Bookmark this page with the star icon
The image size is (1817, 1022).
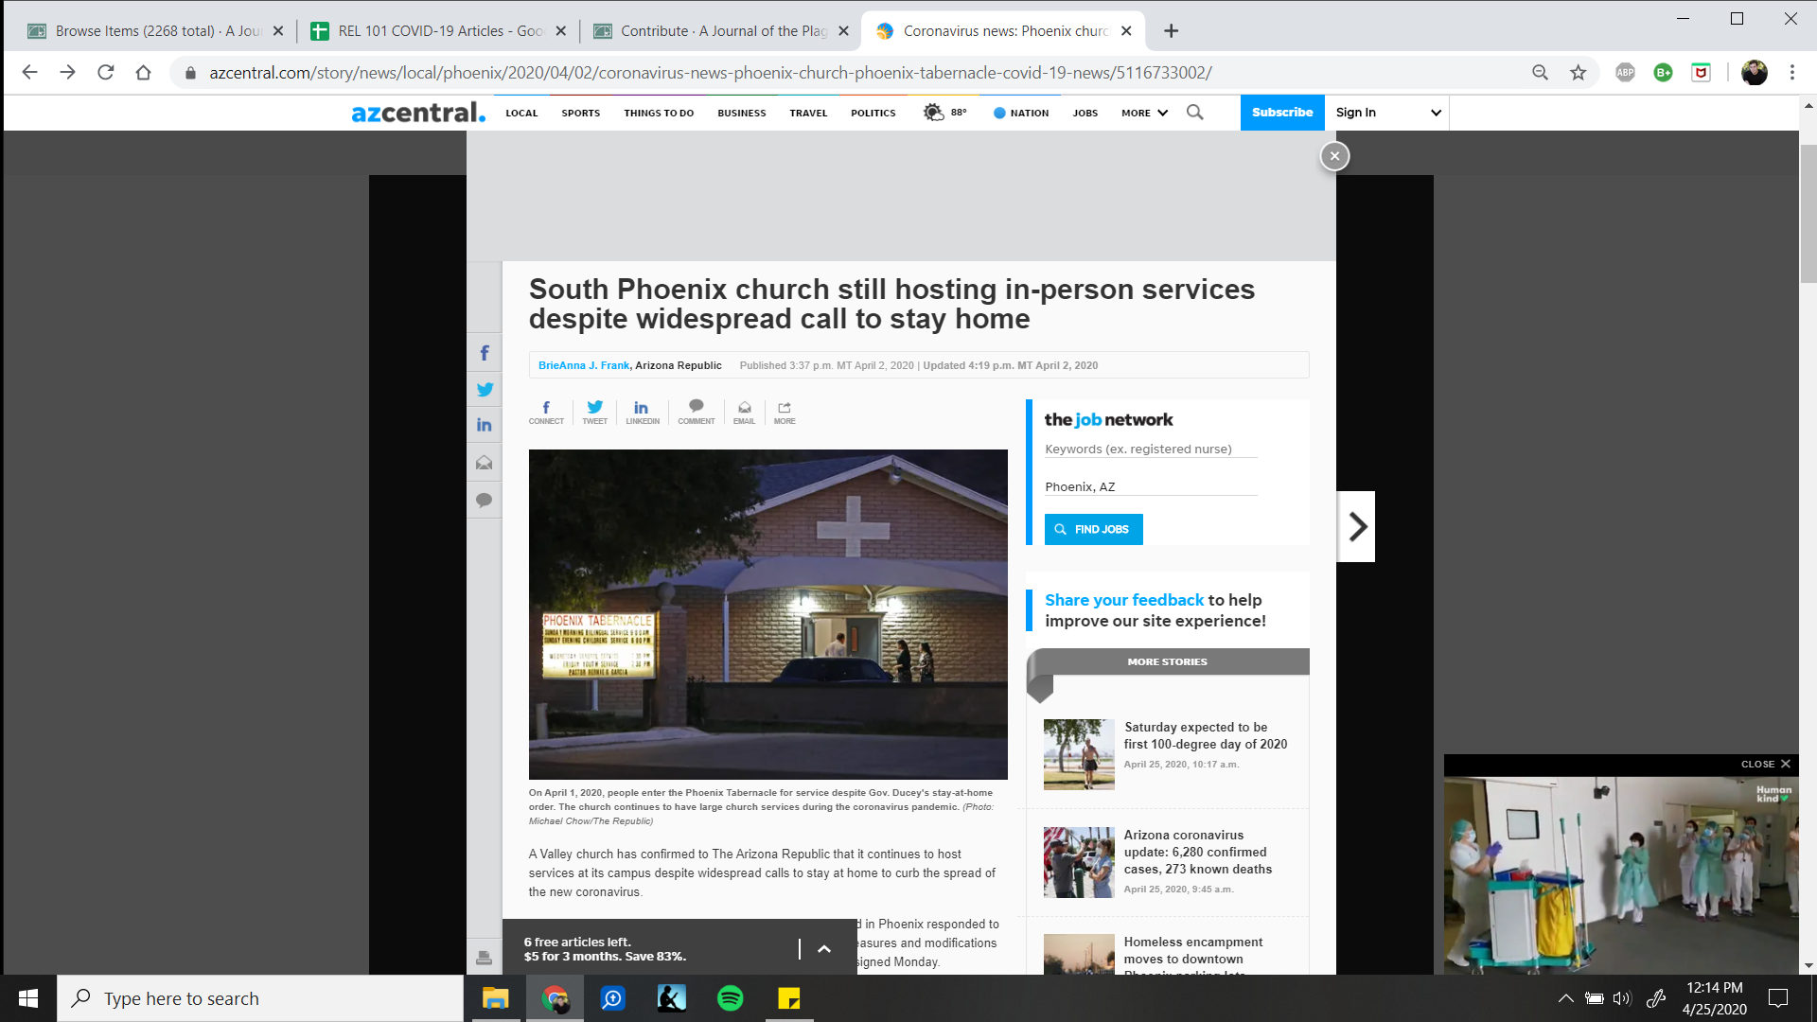(1578, 73)
